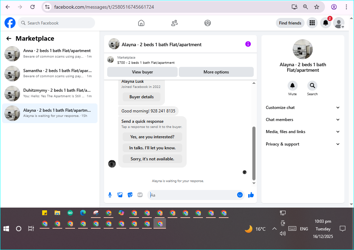Go back with the Marketplace back arrow
Viewport: 354px width, 250px height.
(x=9, y=39)
